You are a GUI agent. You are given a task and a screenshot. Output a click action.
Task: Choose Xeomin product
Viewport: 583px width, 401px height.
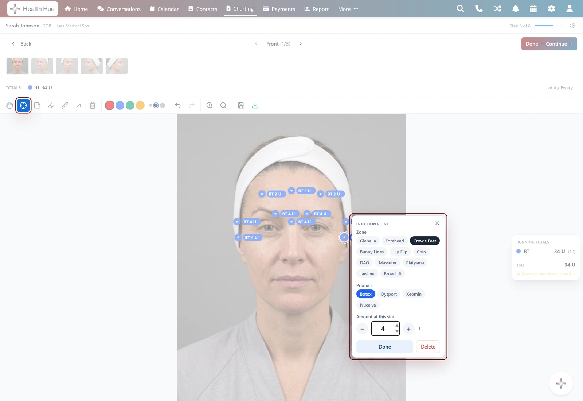click(414, 294)
